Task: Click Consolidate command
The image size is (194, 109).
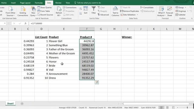Action: tap(147, 8)
